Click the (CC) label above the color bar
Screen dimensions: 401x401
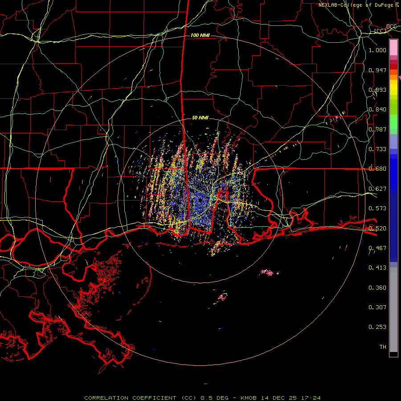(381, 31)
